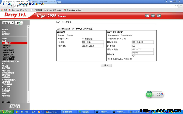
Task: Enable the Relay Agent checkbox
Action: click(109, 39)
